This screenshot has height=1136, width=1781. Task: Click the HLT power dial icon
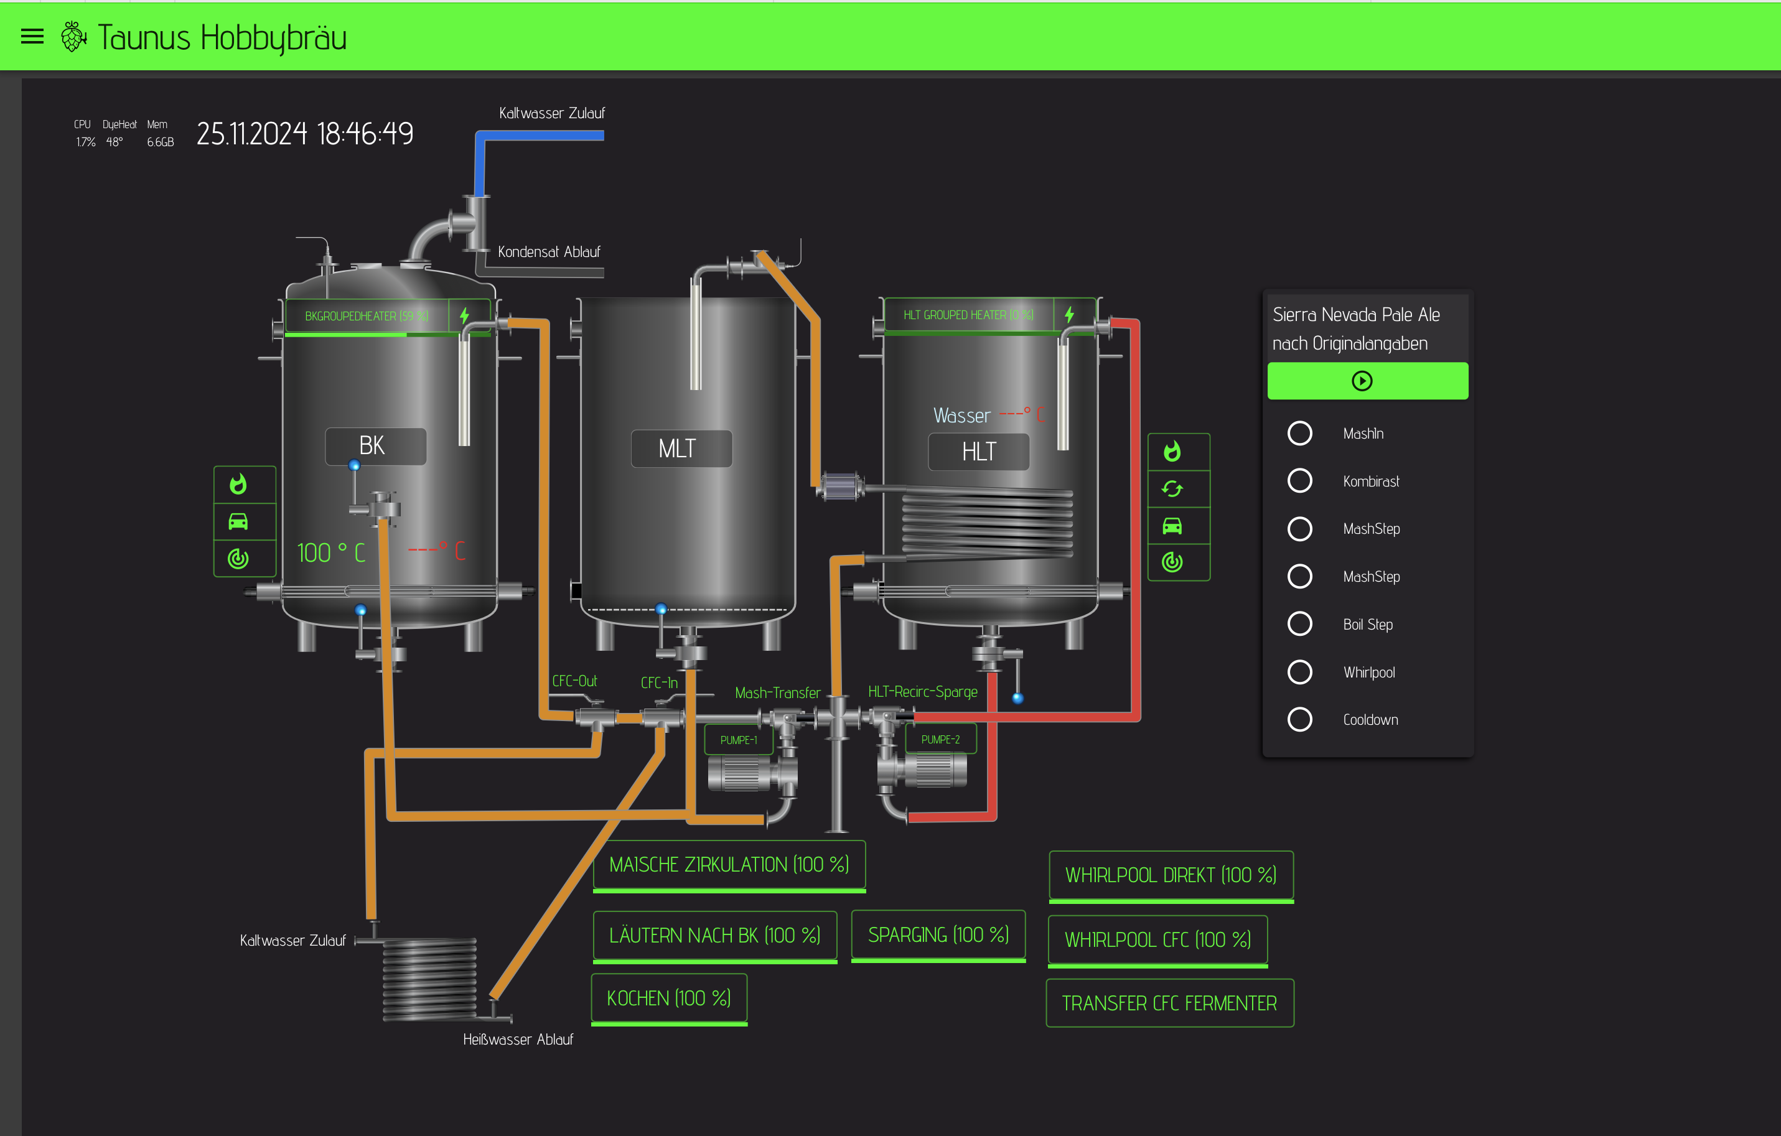pyautogui.click(x=1172, y=562)
